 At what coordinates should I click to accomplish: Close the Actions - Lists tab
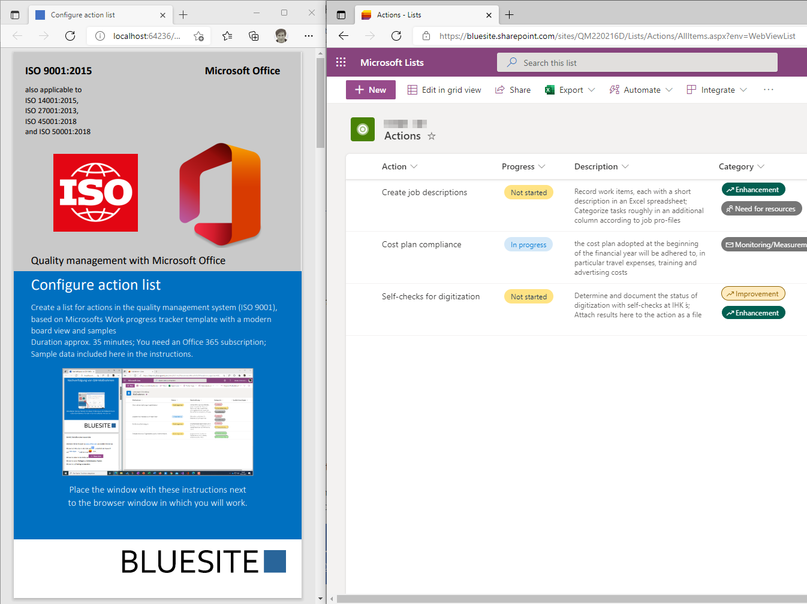pyautogui.click(x=489, y=15)
